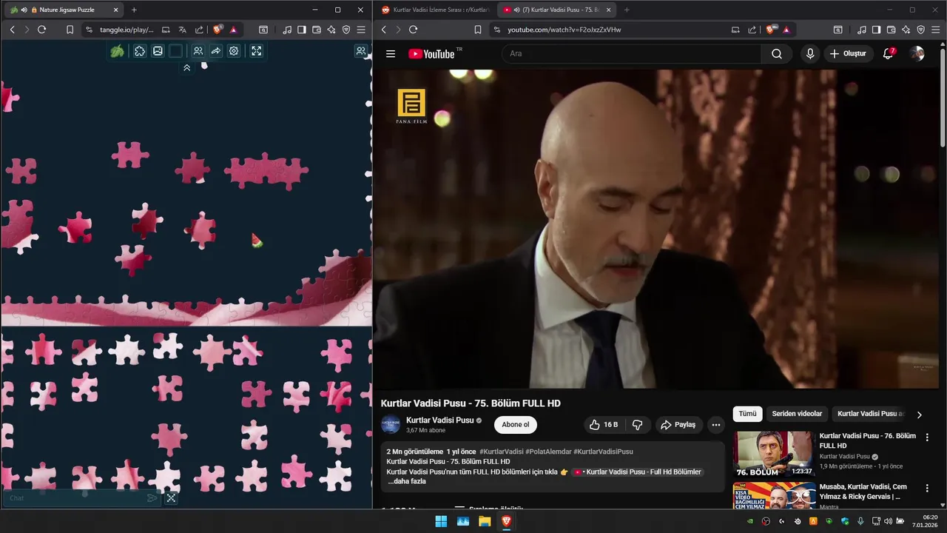Open the players icon in the Tanggle toolbar
Screen dimensions: 947x533
(198, 51)
